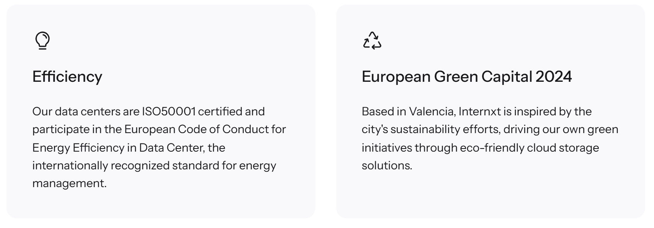Screen dimensions: 654x228
Task: Click the recycling arrows icon
Action: [372, 41]
